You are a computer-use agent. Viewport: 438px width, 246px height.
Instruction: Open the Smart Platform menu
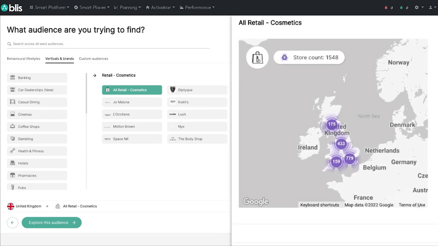50,8
